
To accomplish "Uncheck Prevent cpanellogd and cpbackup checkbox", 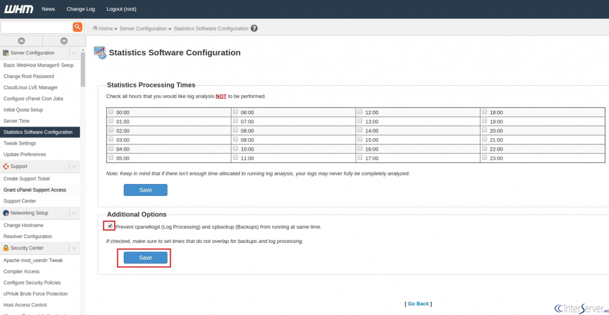I will [110, 226].
